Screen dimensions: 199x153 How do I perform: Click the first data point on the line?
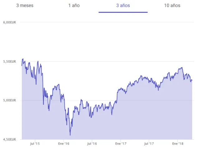click(x=21, y=66)
